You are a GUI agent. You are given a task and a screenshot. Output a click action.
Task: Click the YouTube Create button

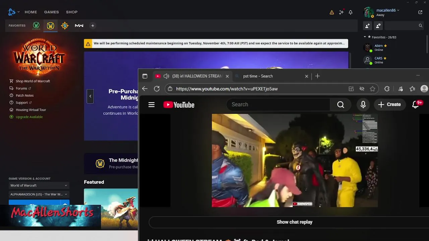389,104
